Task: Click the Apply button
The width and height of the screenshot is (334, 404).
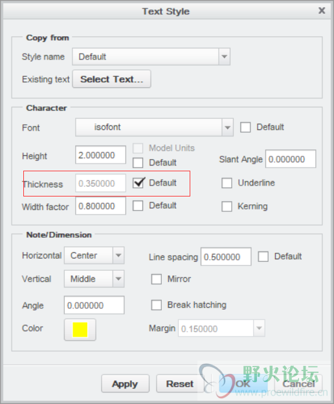Action: click(125, 384)
